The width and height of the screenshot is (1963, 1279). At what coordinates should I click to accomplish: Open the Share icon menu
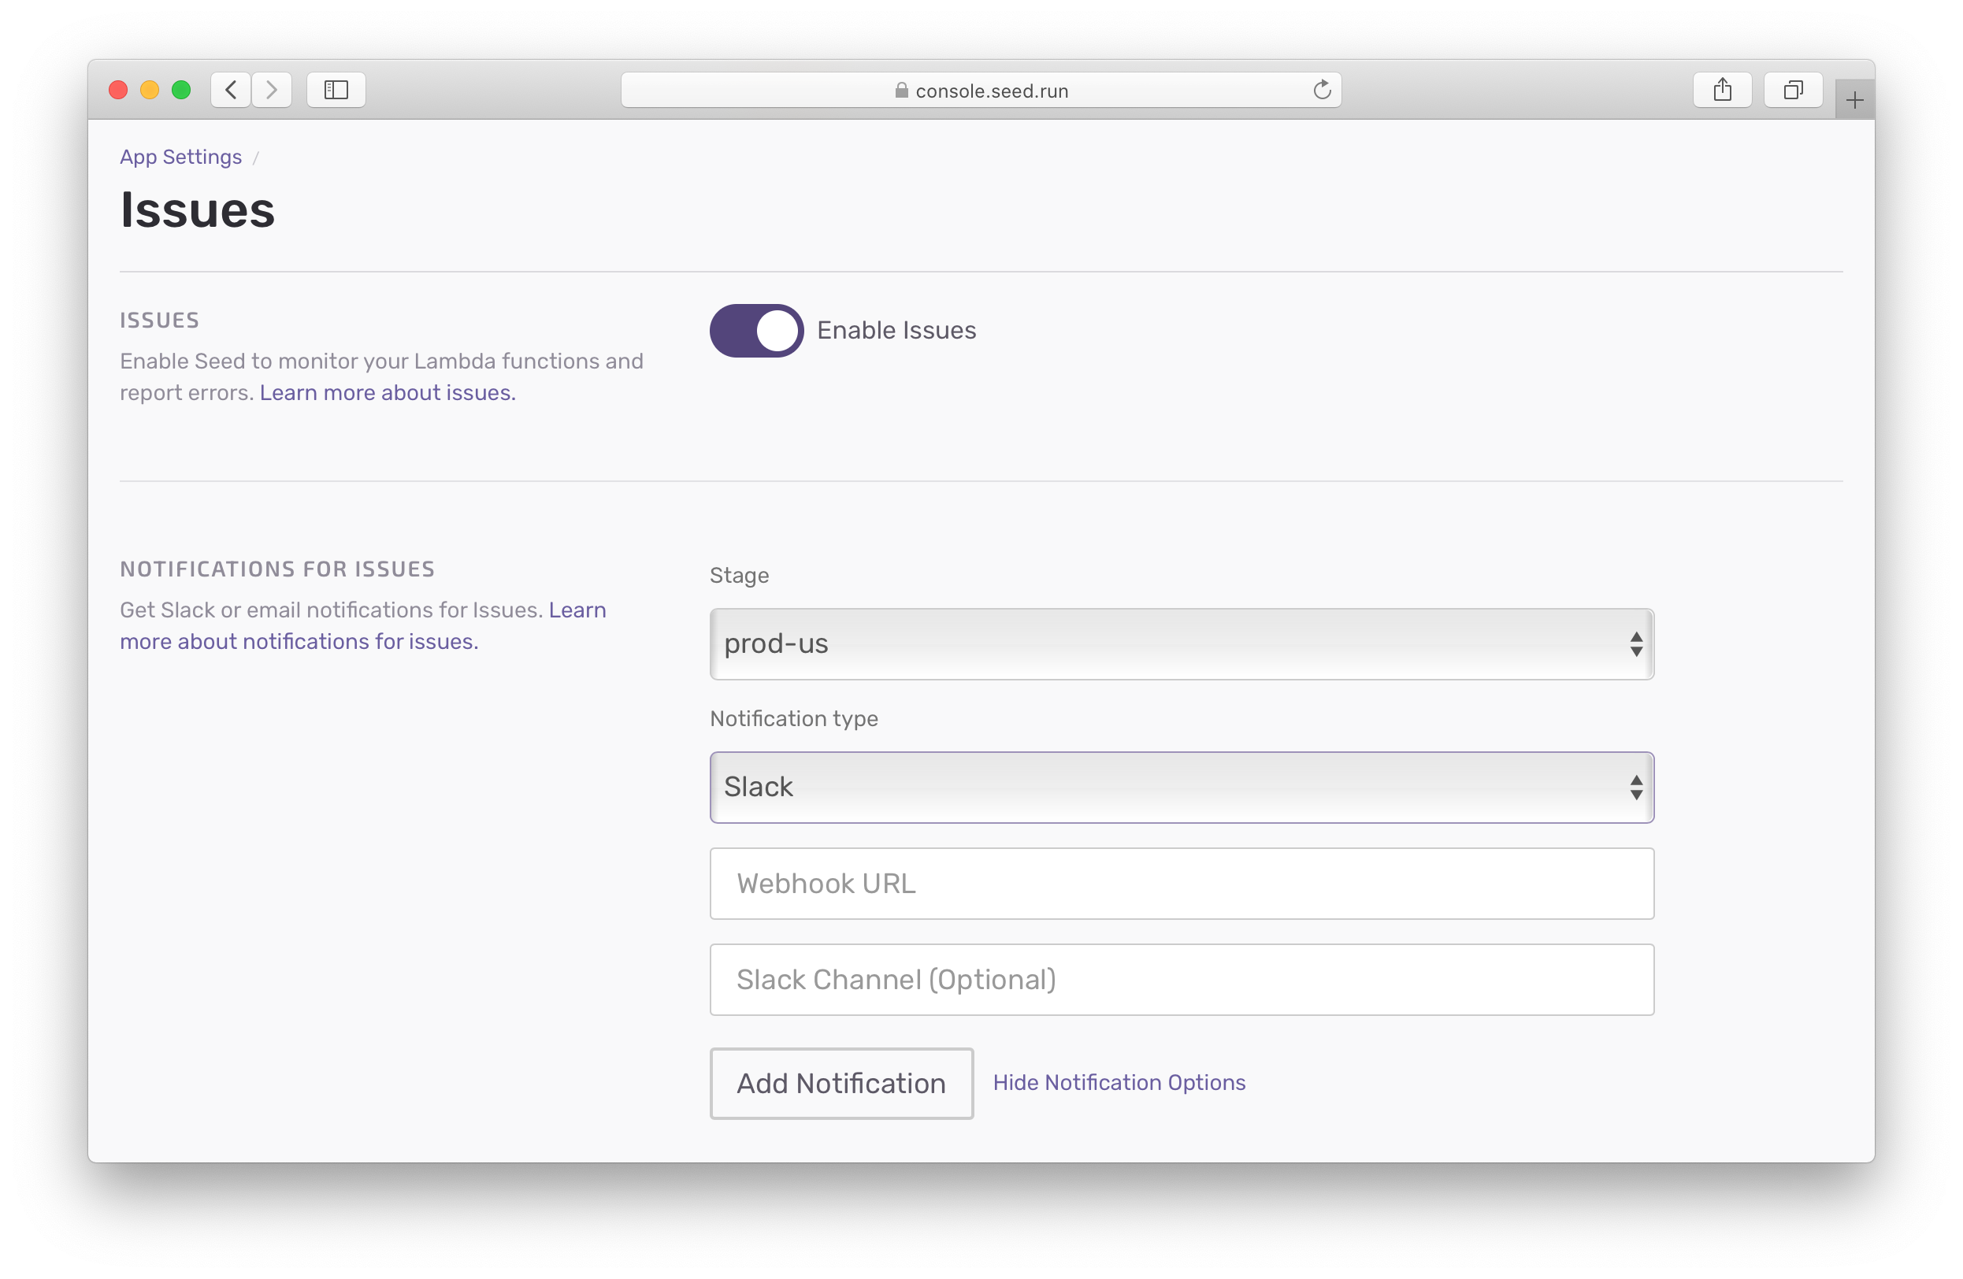[1722, 89]
